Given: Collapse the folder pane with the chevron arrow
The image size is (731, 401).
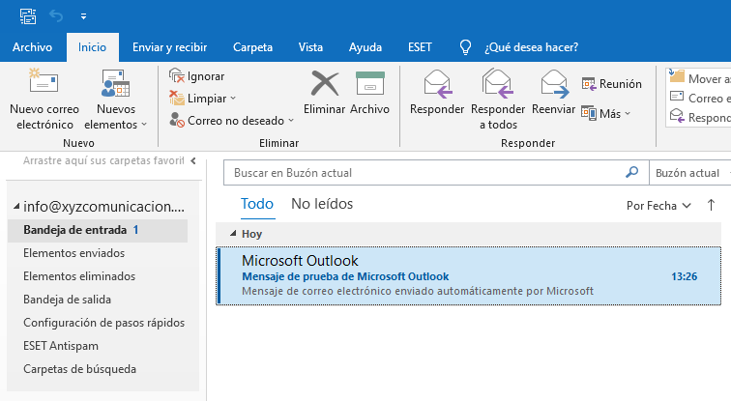Looking at the screenshot, I should [193, 160].
